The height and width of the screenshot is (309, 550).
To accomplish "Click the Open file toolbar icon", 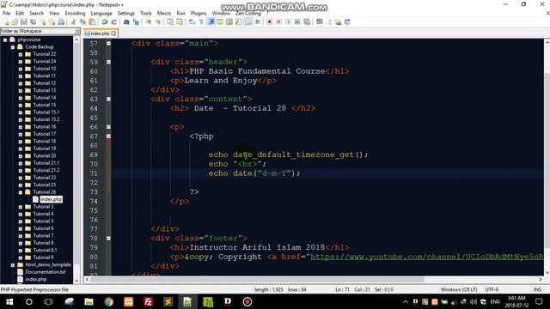I will point(15,22).
